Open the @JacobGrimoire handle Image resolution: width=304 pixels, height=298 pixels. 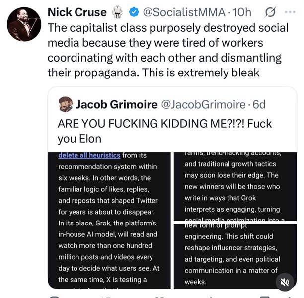pos(203,104)
